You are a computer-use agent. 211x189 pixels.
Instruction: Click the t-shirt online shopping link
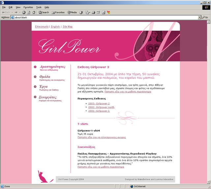coord(102,137)
